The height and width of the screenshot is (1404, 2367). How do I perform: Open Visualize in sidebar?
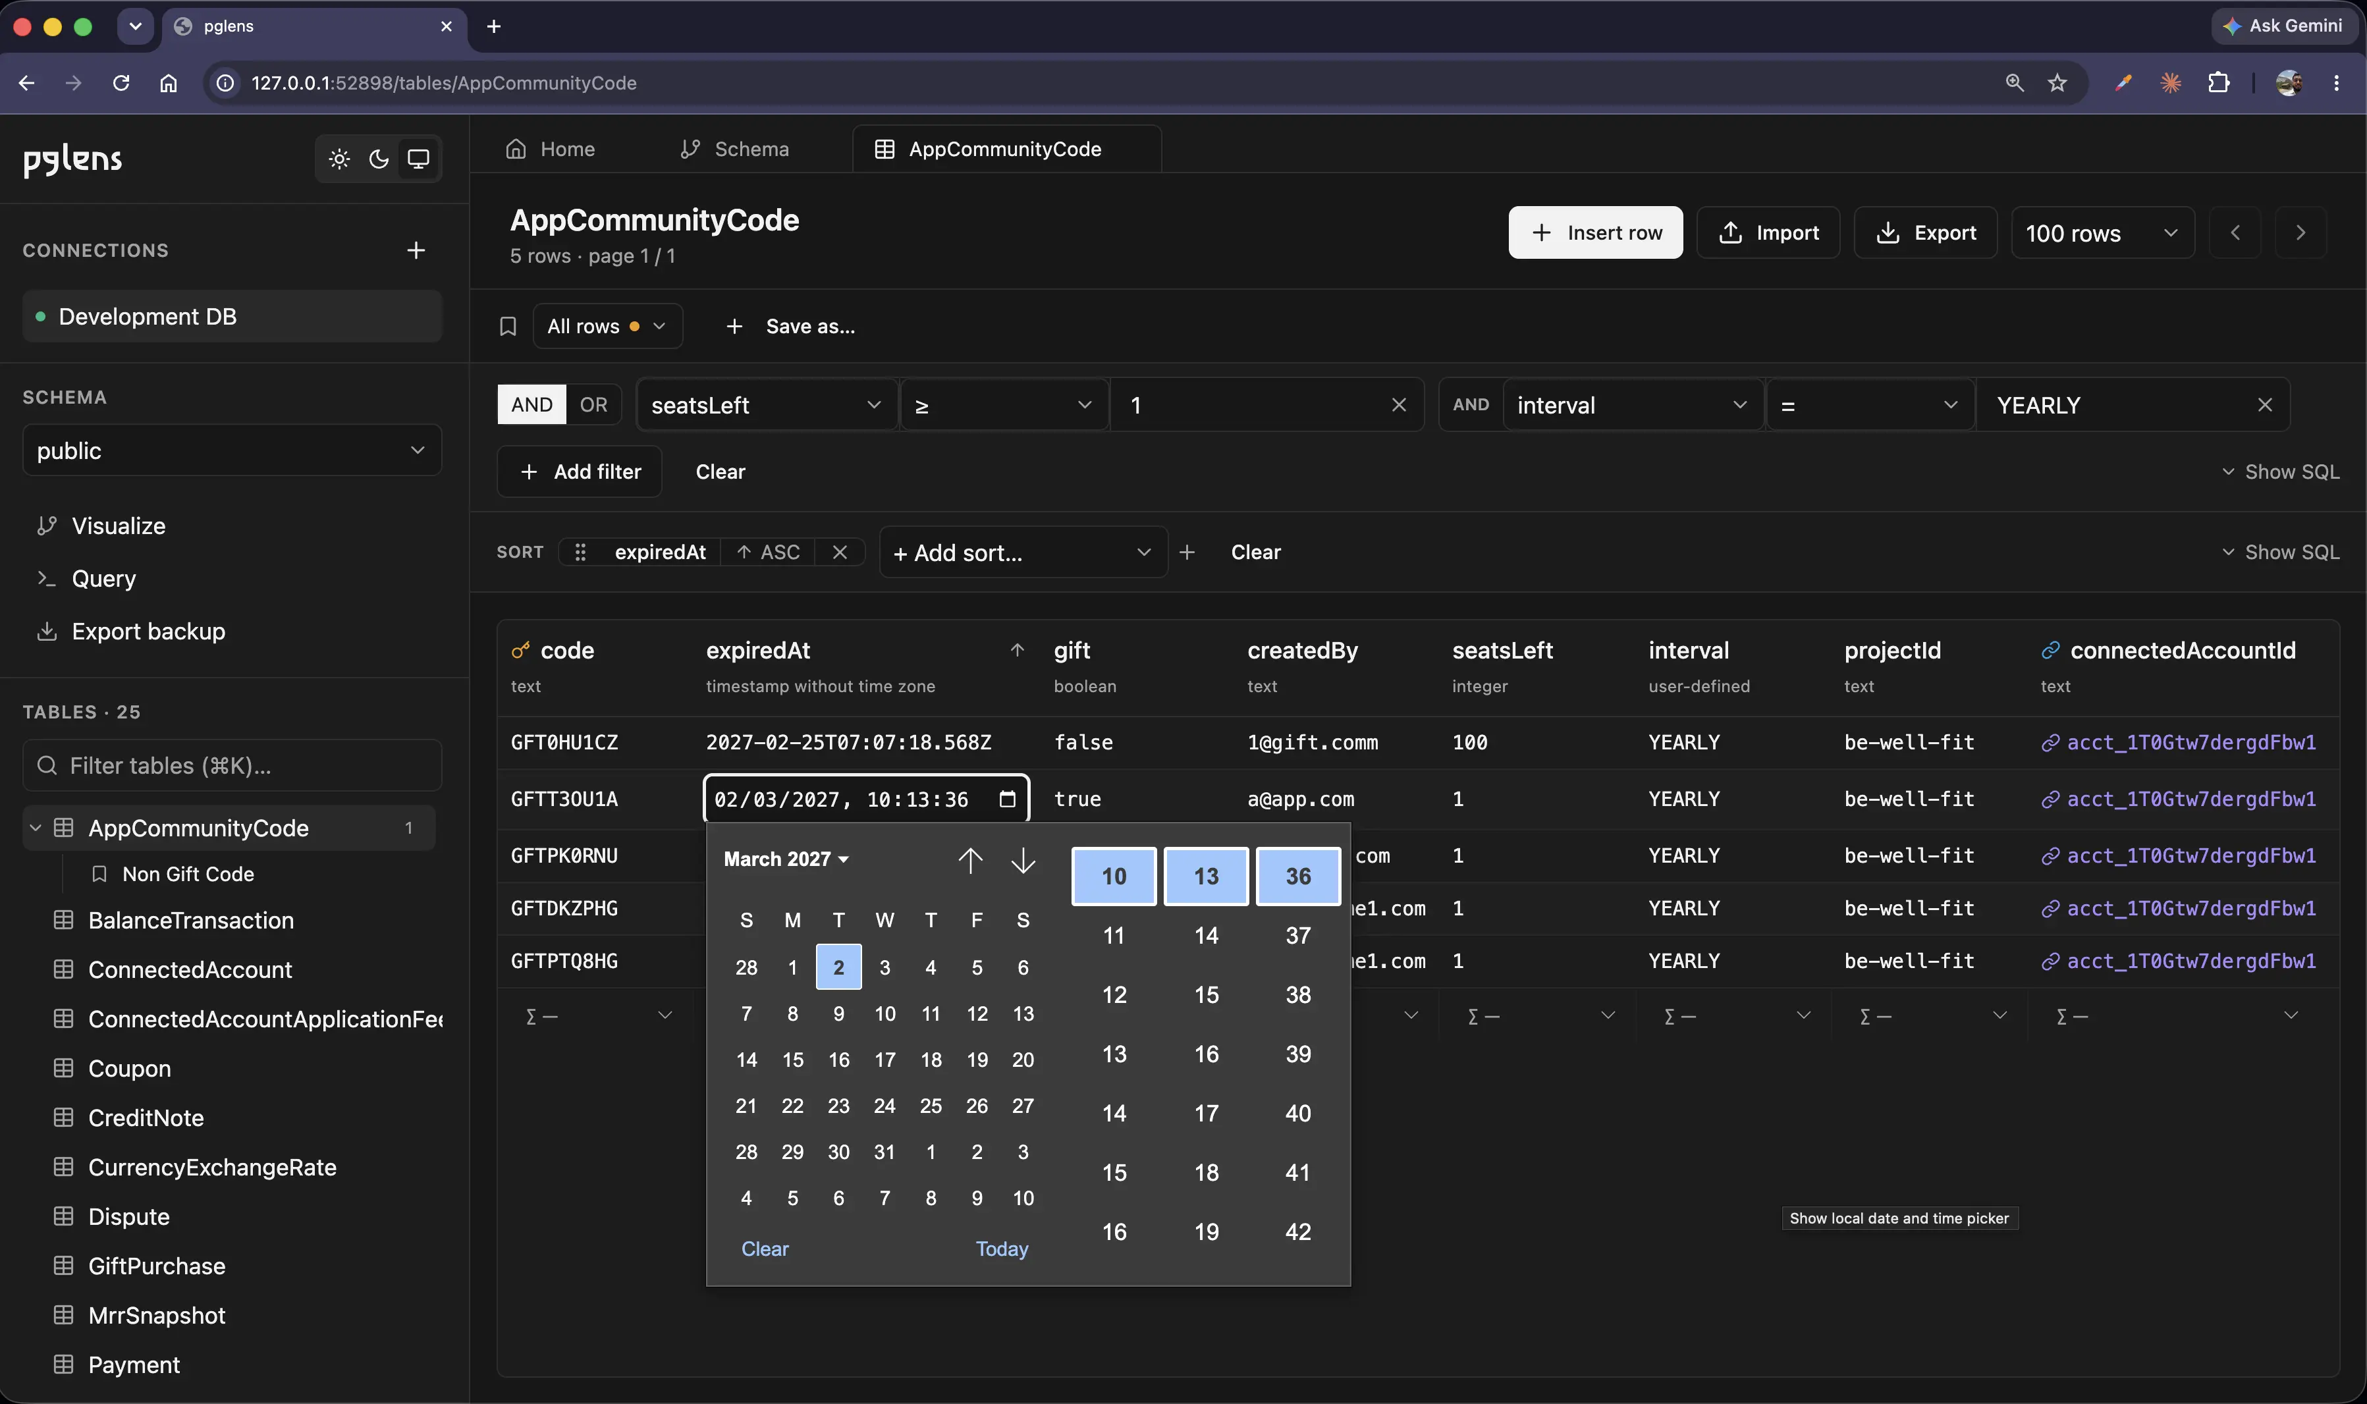[x=119, y=526]
